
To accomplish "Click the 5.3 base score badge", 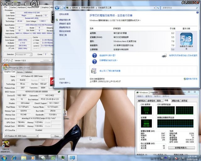I will pos(186,39).
